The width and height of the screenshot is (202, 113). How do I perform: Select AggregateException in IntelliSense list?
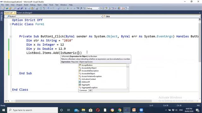pos(89,88)
